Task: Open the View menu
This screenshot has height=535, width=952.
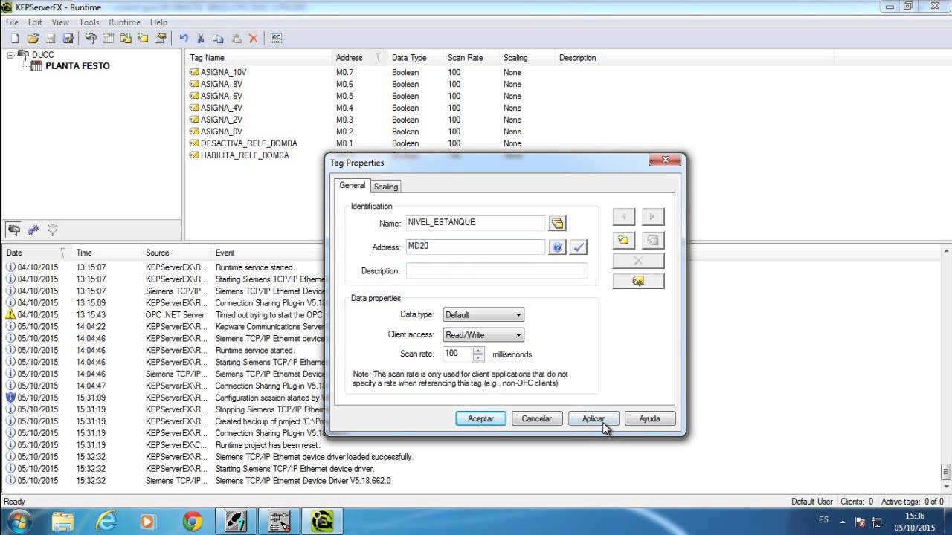Action: click(60, 22)
